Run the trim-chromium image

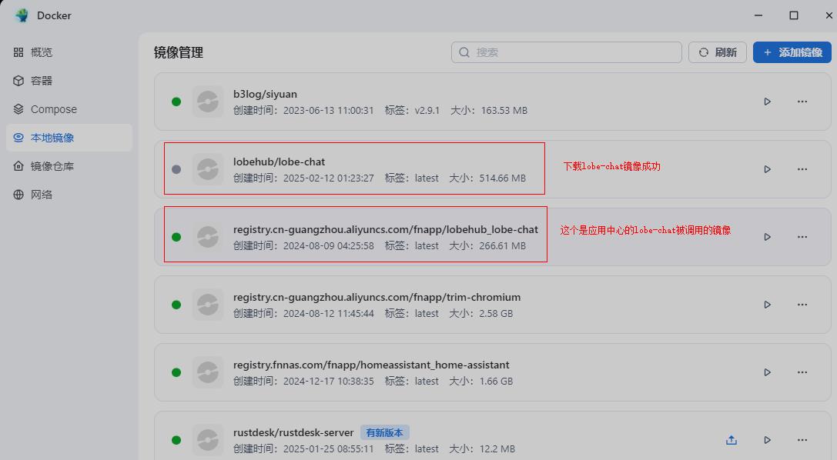pos(767,305)
